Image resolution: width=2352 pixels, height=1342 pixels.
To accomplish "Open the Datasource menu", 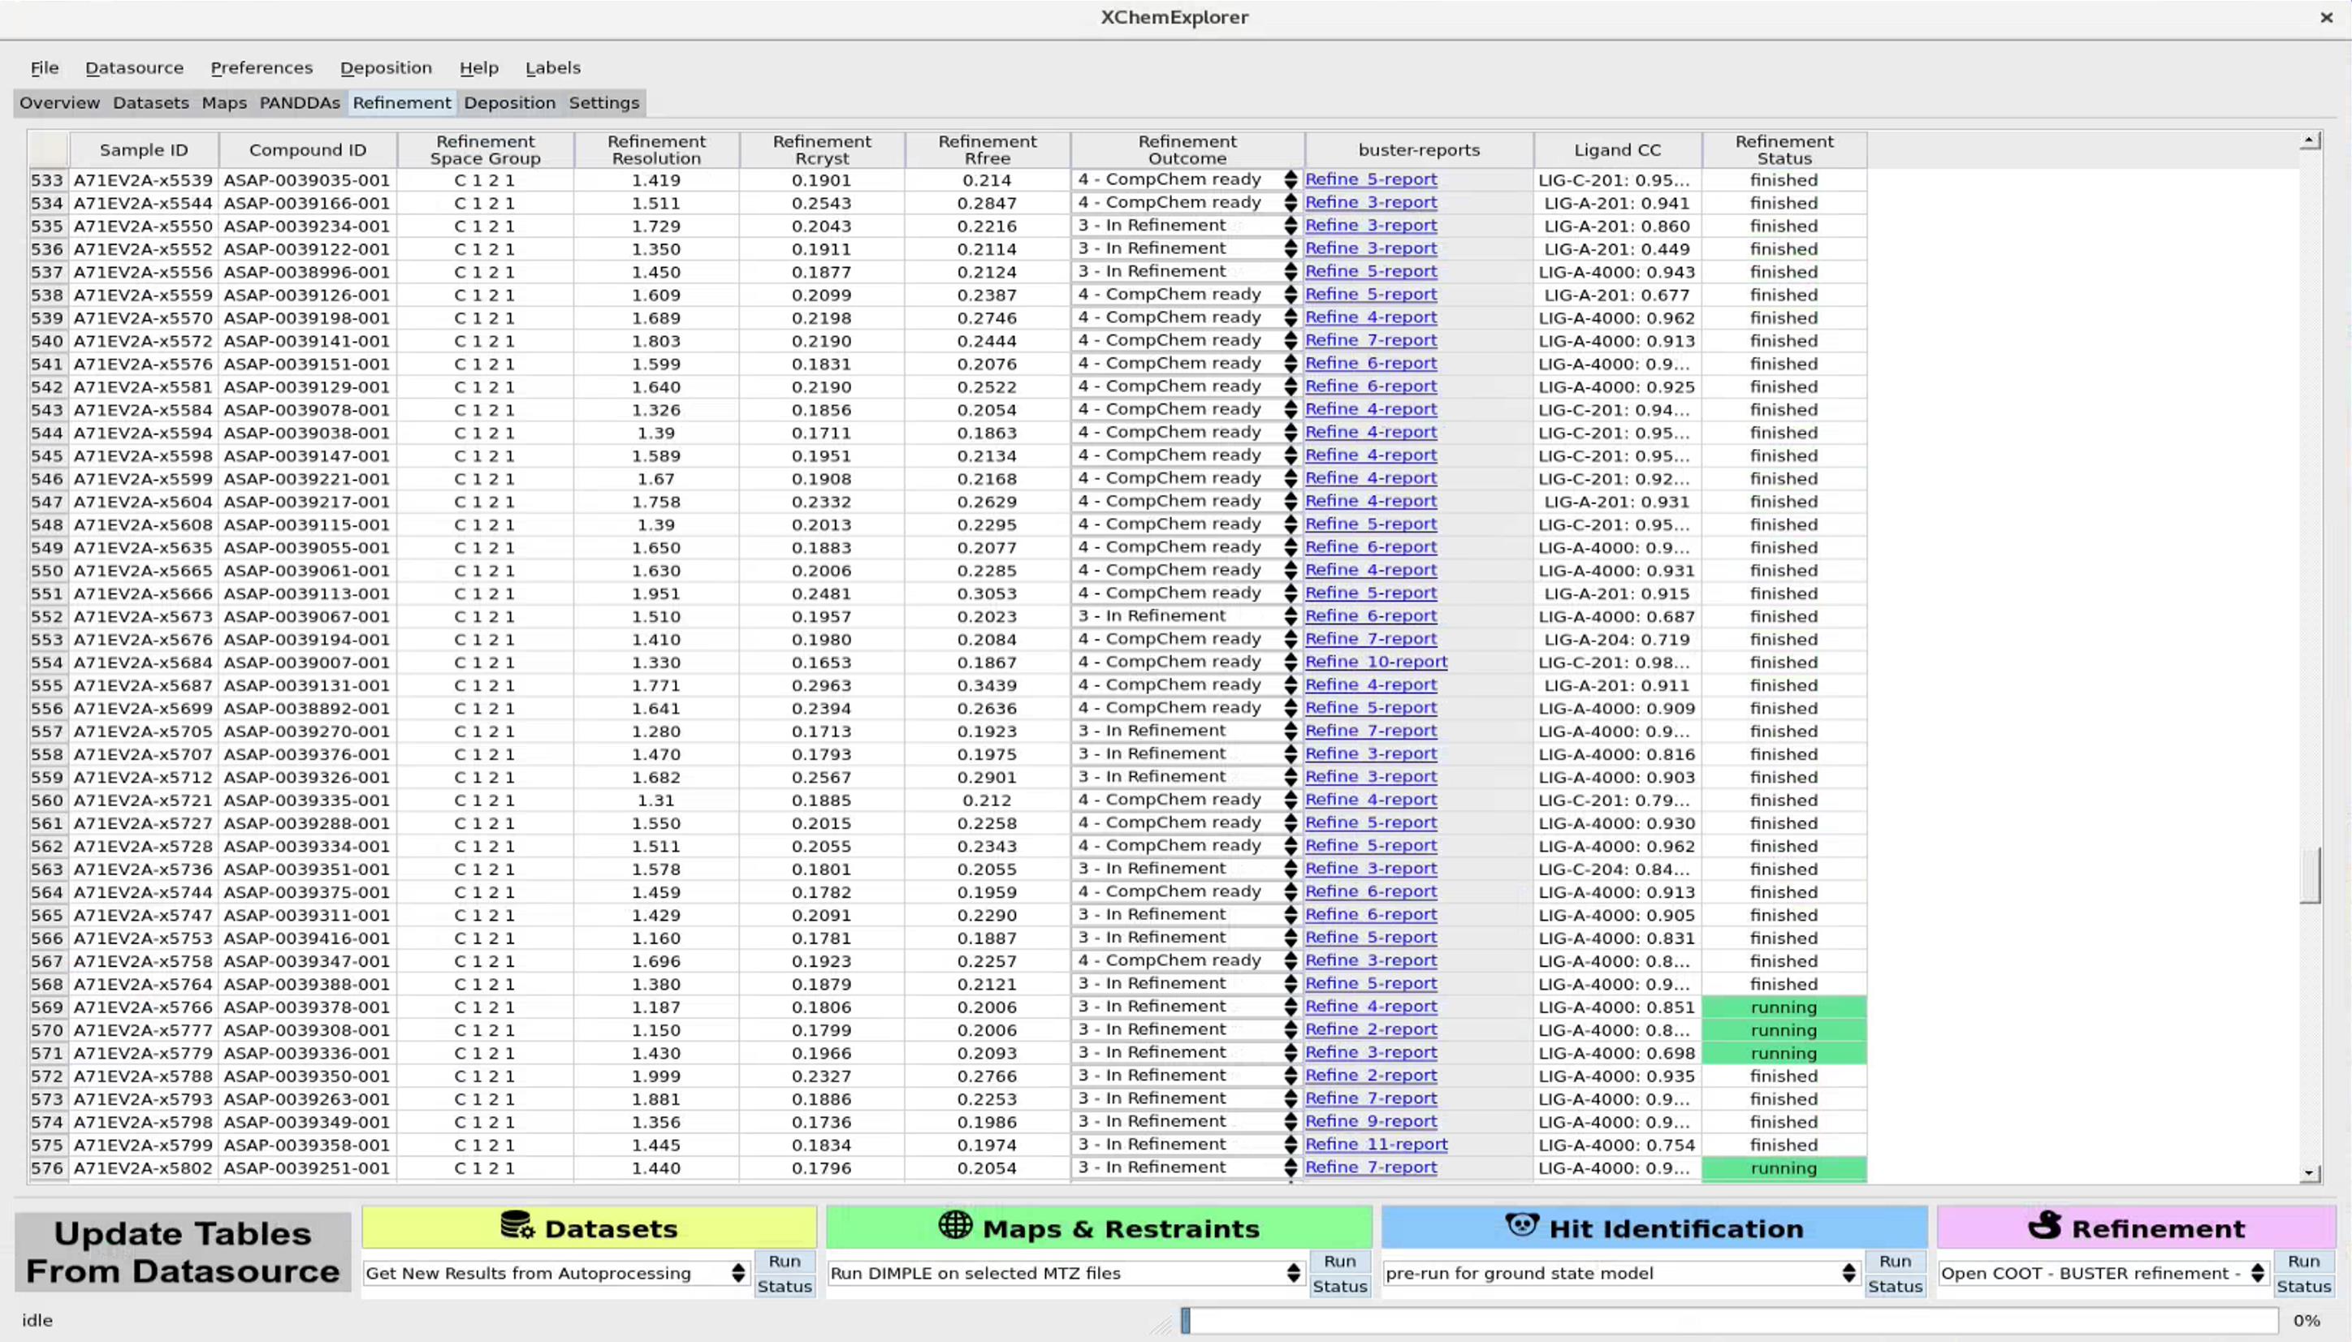I will pyautogui.click(x=135, y=67).
